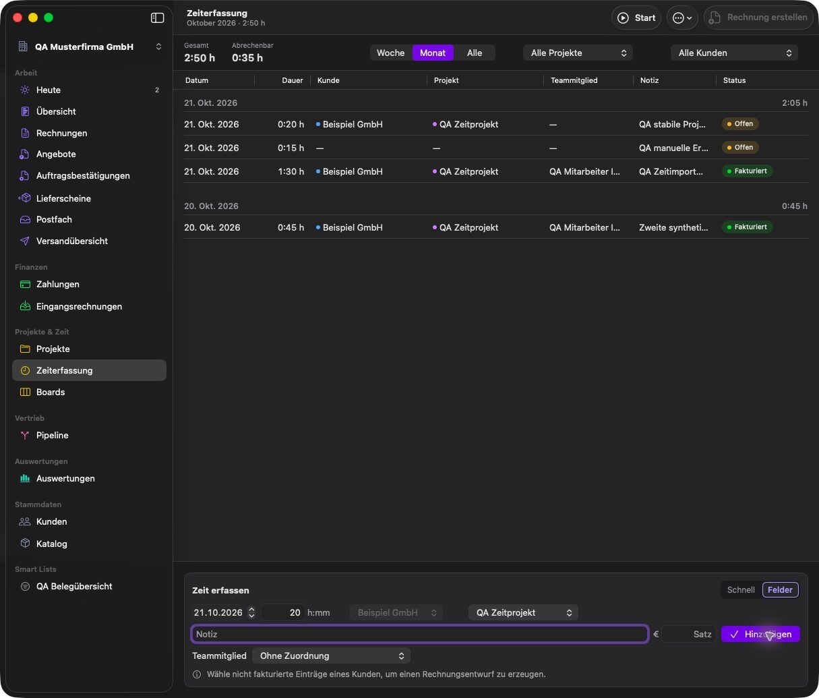The width and height of the screenshot is (819, 698).
Task: Click Fakturiert badge of QA Zeitimport… row
Action: point(747,171)
